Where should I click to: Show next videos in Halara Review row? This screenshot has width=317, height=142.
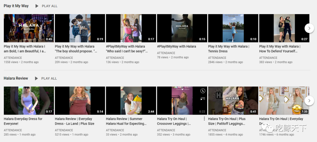[309, 101]
